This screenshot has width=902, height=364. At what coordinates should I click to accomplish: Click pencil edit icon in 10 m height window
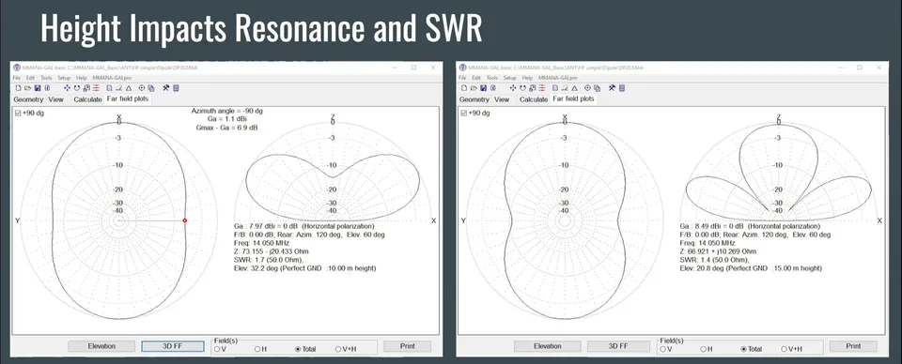[x=119, y=88]
